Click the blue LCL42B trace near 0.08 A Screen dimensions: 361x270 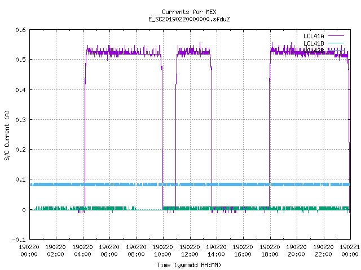[x=190, y=184]
